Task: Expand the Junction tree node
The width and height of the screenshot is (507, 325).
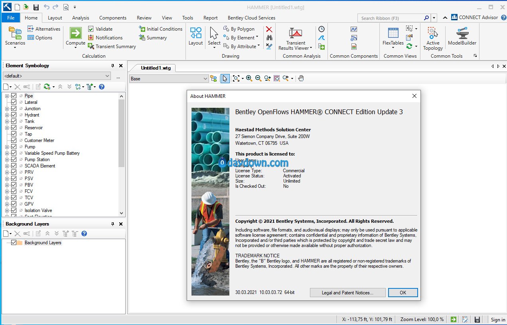Action: (x=7, y=109)
